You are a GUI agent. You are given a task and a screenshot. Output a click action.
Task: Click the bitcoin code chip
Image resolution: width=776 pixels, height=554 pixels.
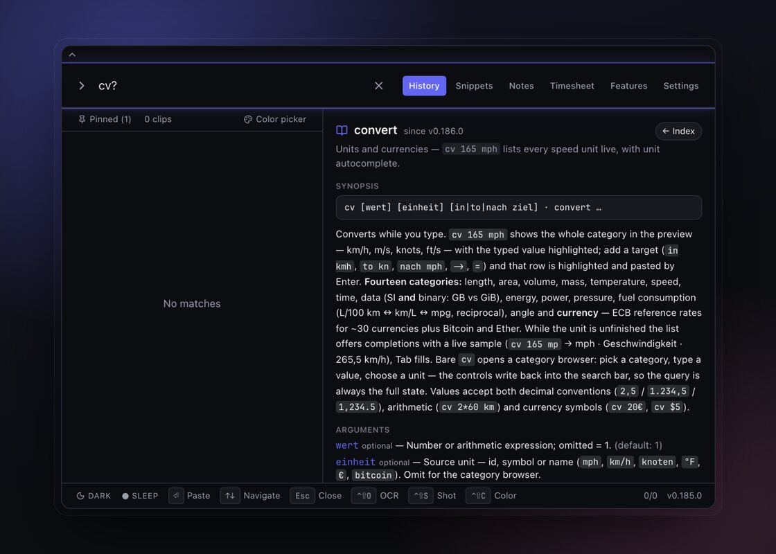point(373,475)
